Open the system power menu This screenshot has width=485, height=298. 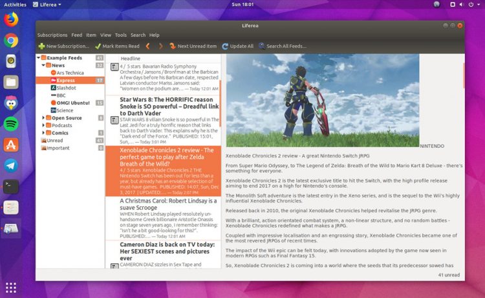[x=471, y=5]
